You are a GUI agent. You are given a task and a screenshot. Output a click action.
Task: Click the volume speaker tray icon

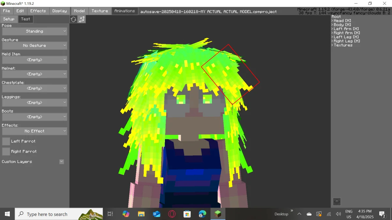tap(338, 214)
